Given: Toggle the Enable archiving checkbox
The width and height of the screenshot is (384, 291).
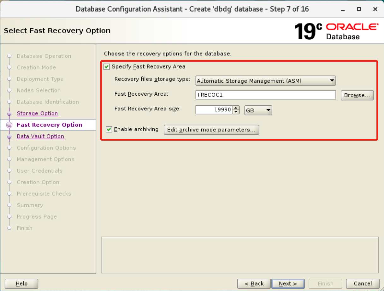Looking at the screenshot, I should [x=109, y=129].
